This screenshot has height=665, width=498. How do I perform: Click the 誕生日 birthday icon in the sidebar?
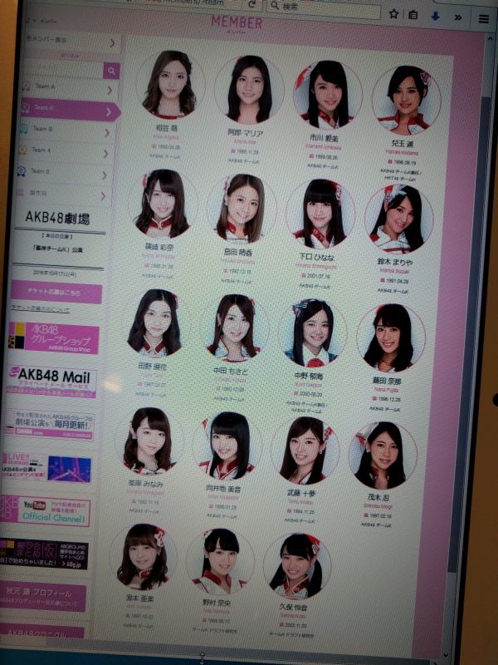(20, 193)
